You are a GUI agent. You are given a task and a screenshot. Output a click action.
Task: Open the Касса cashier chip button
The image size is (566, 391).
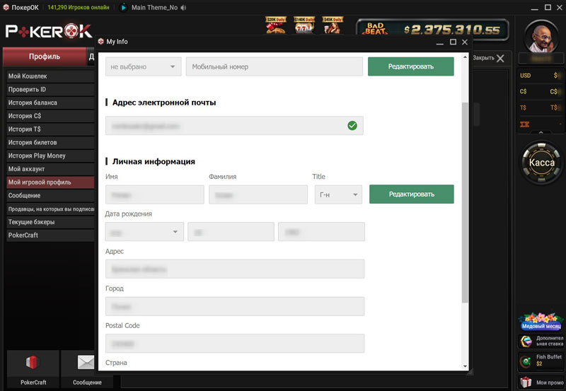tap(542, 163)
